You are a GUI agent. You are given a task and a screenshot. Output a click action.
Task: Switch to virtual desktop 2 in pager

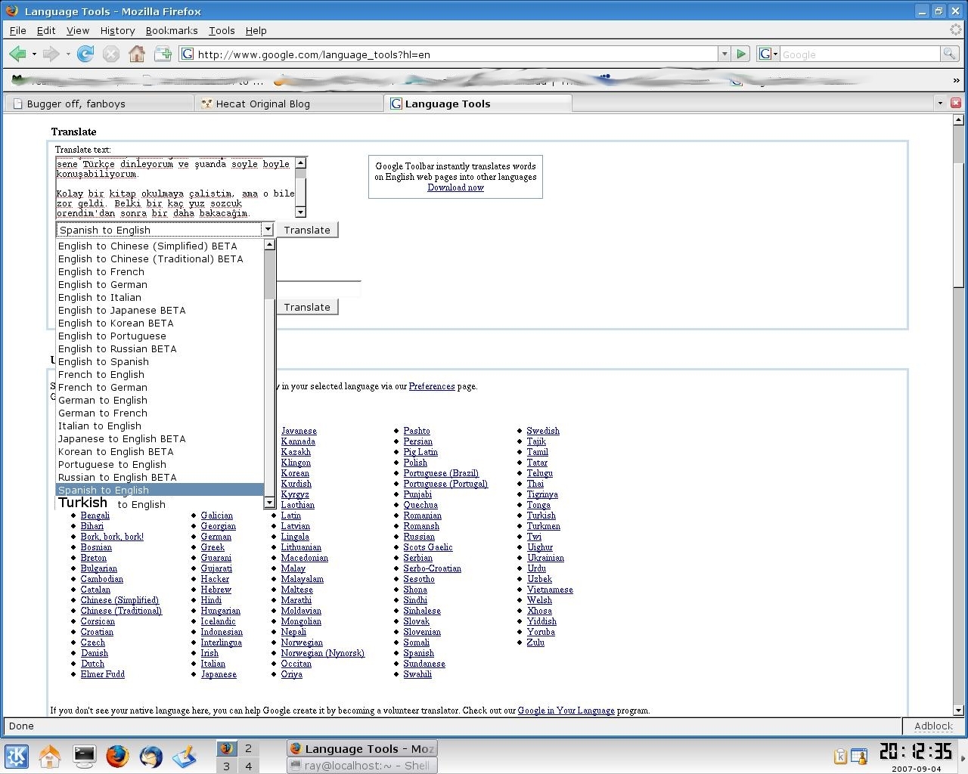pos(248,748)
